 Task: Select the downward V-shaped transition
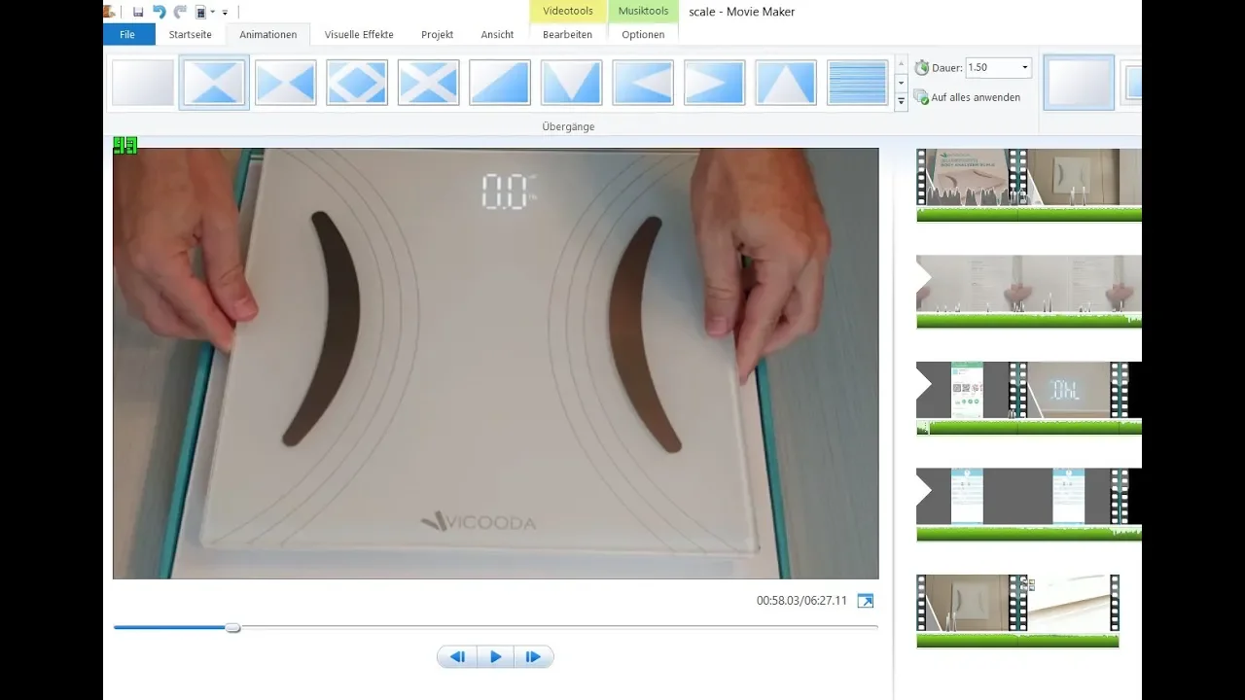click(572, 82)
